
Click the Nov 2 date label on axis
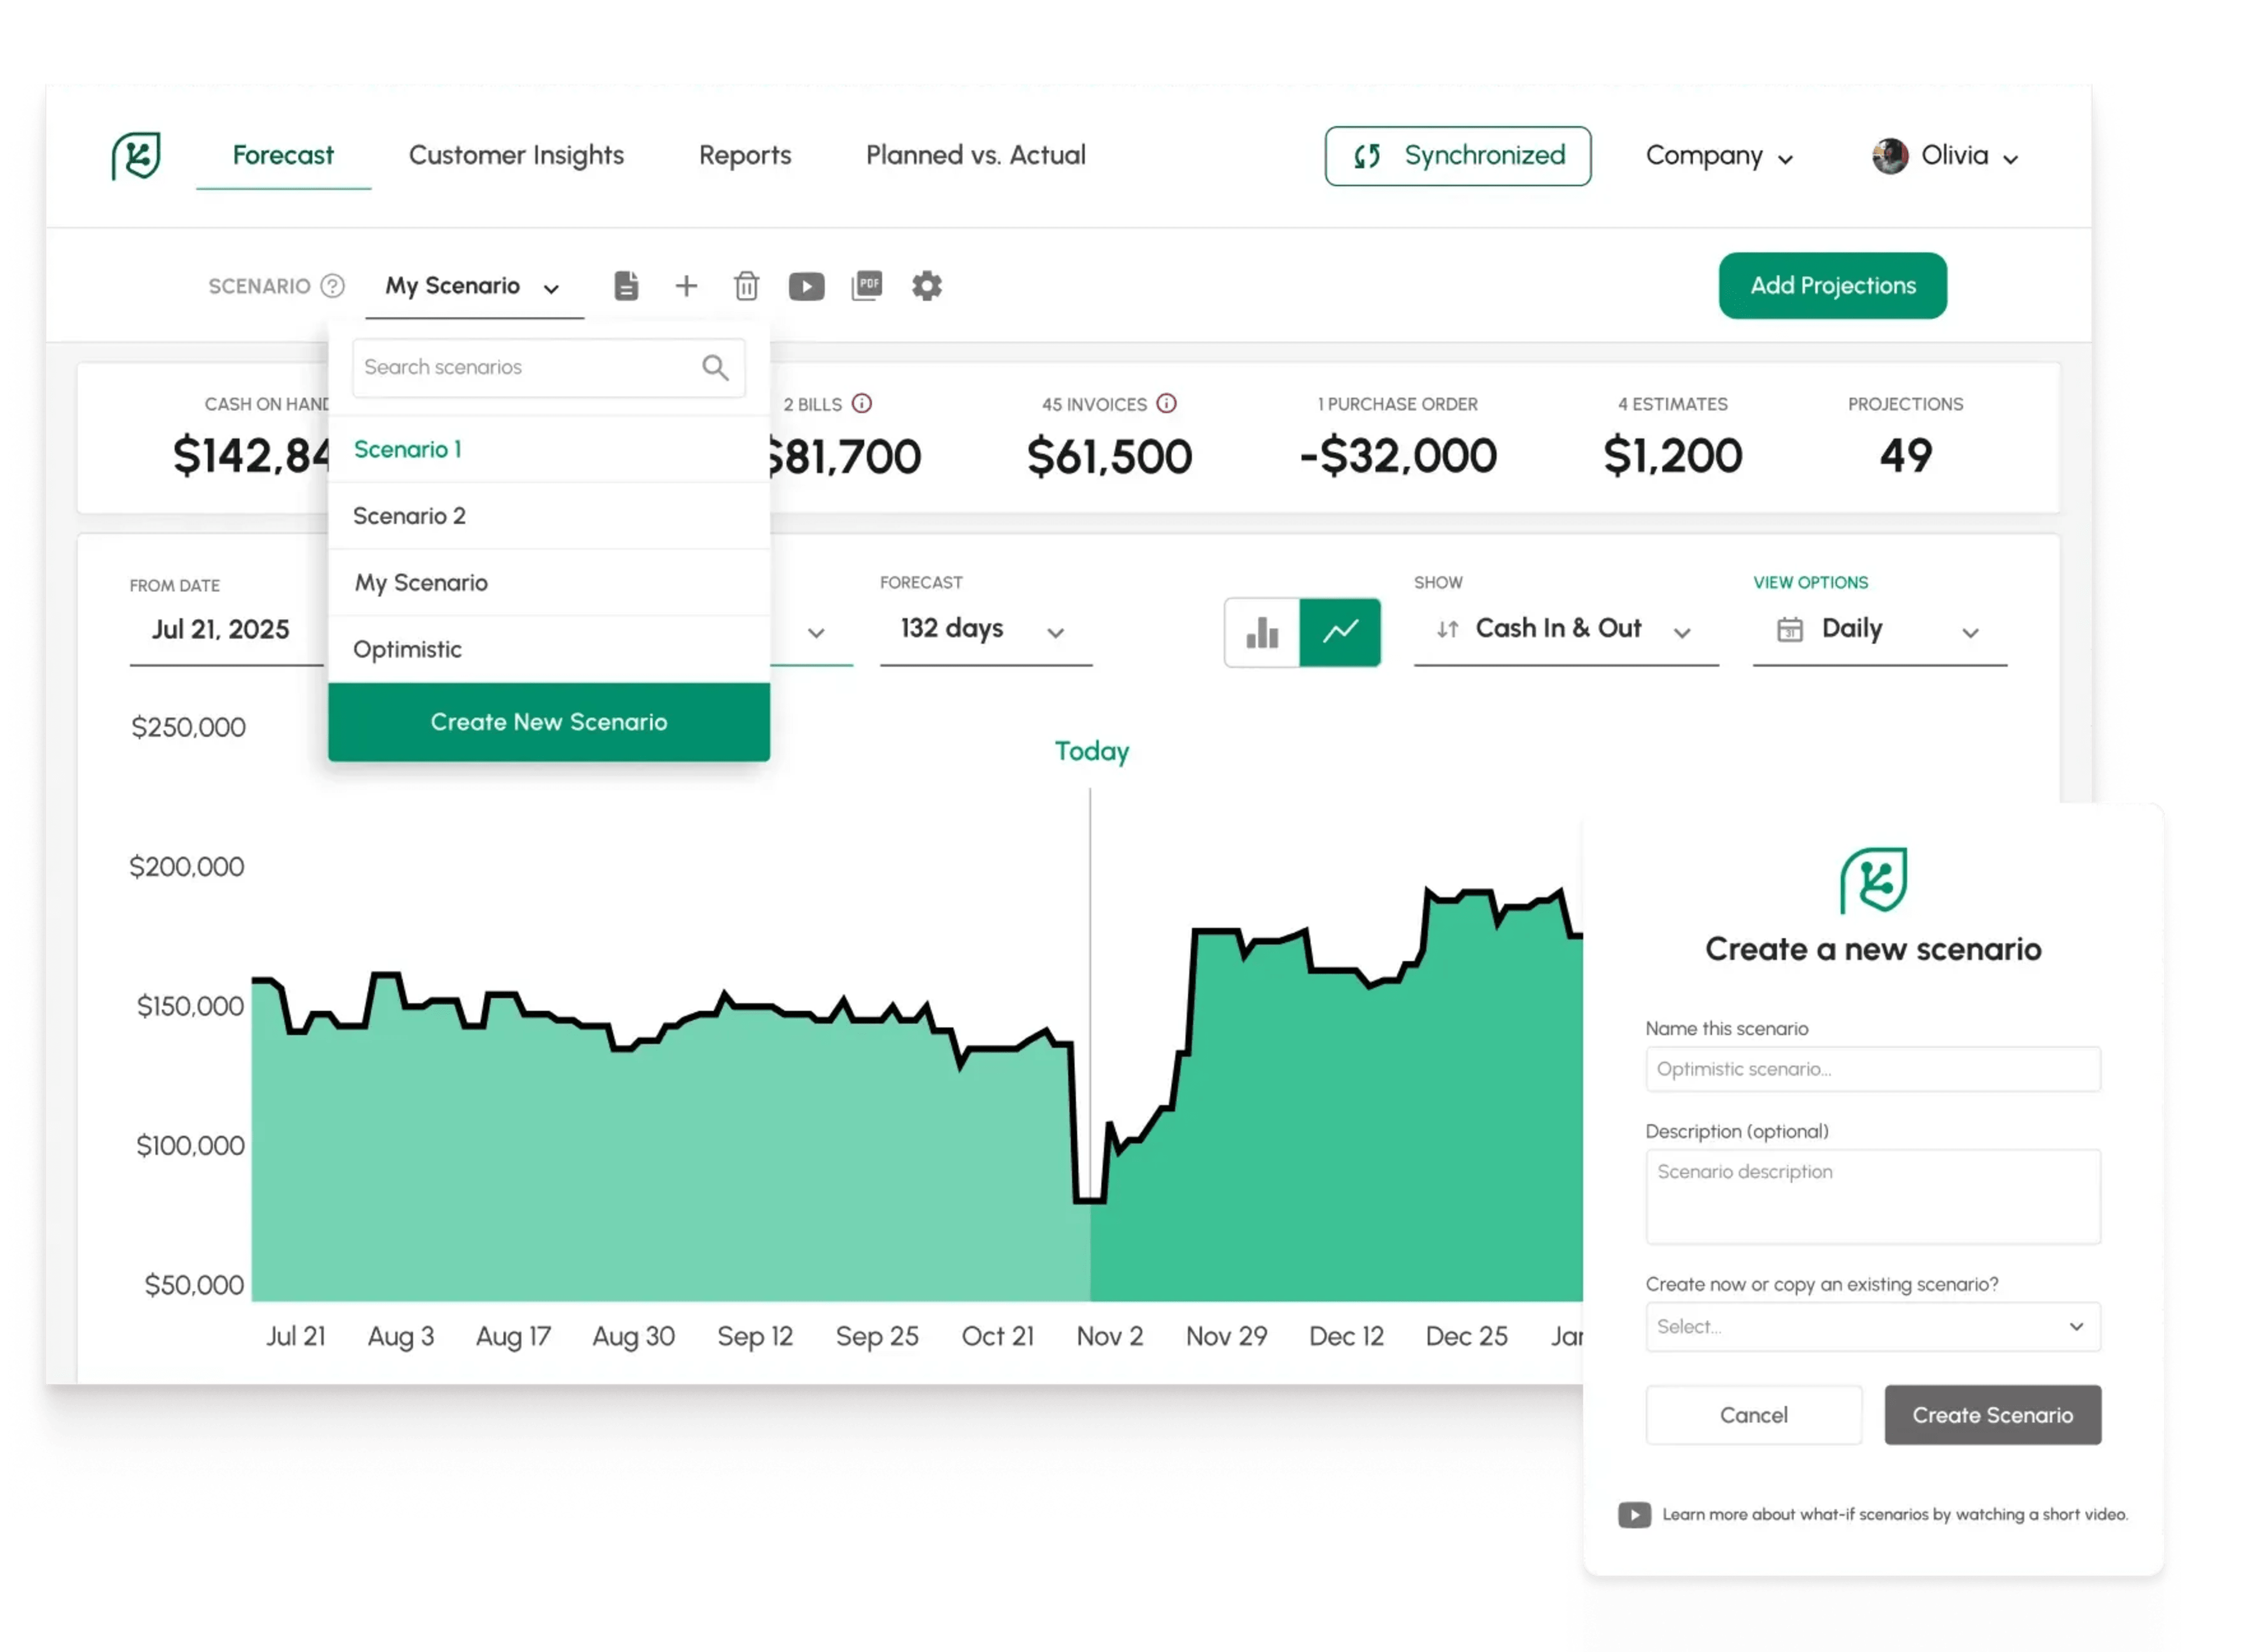1109,1337
